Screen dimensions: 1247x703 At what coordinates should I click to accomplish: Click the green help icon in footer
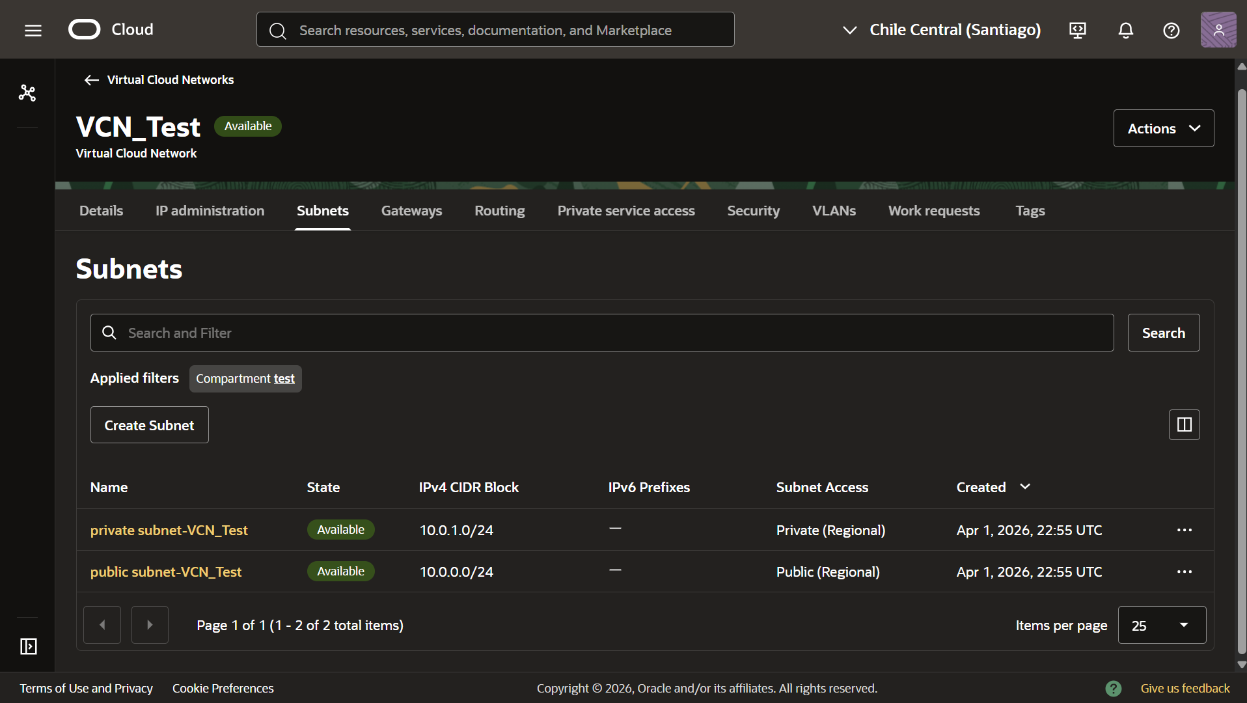tap(1114, 688)
